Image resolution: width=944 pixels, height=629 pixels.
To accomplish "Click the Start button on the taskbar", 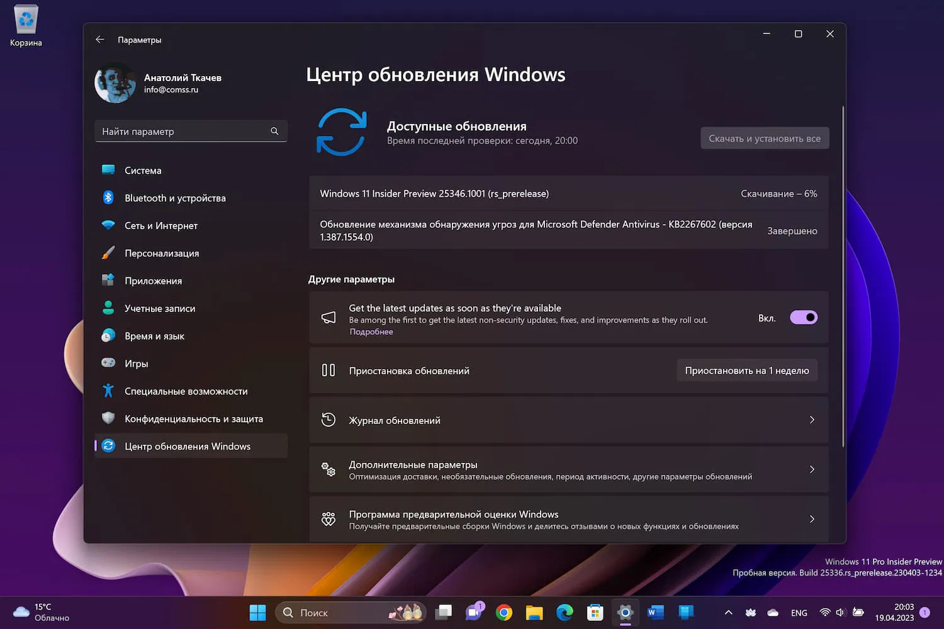I will click(257, 612).
